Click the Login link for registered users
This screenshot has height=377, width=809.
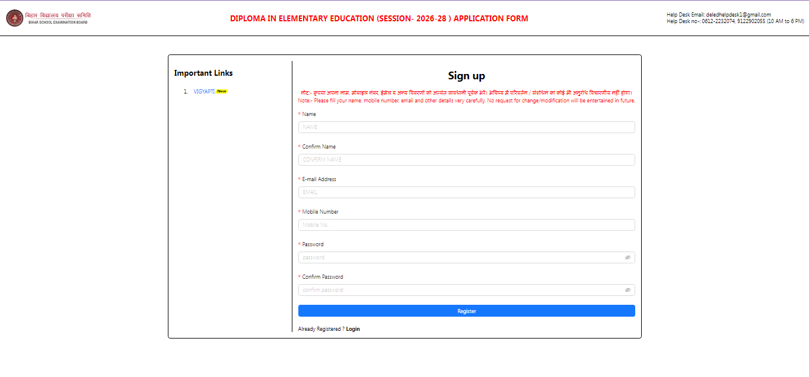[x=353, y=328]
